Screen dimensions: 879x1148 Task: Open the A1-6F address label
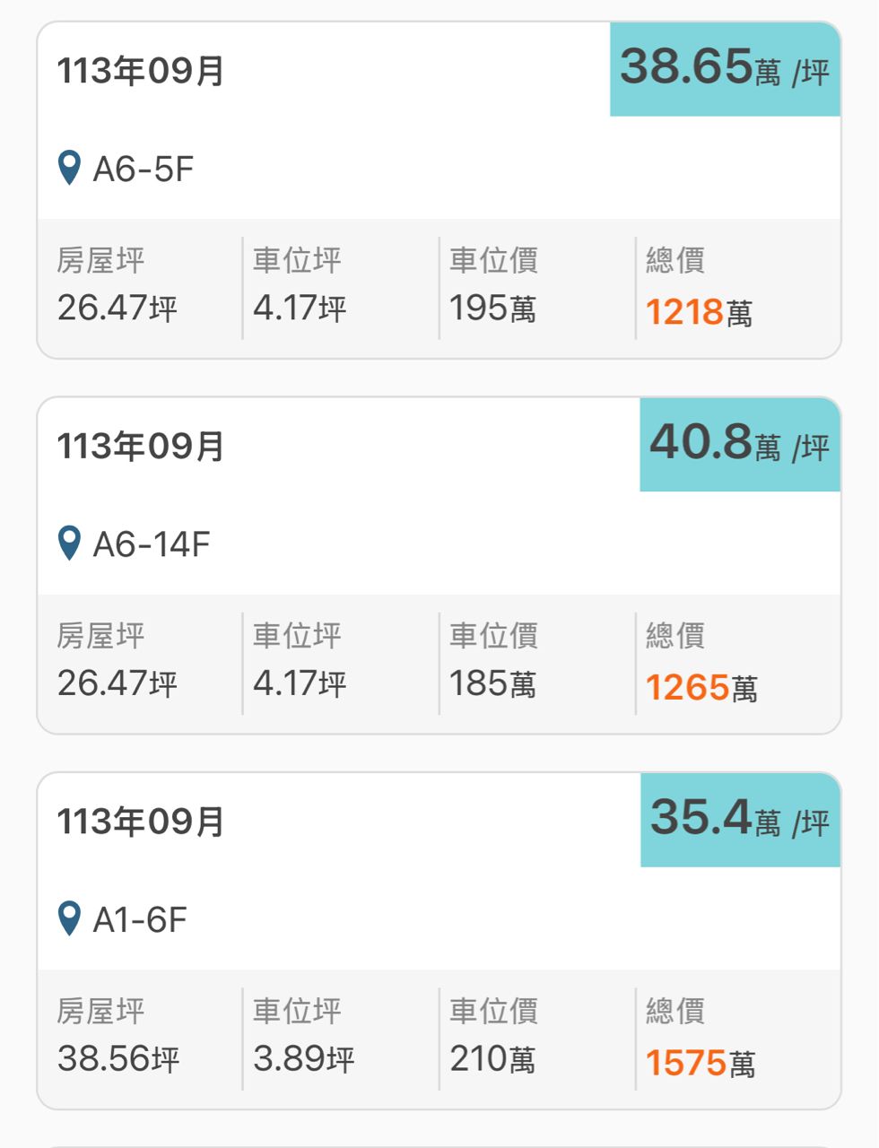click(140, 919)
